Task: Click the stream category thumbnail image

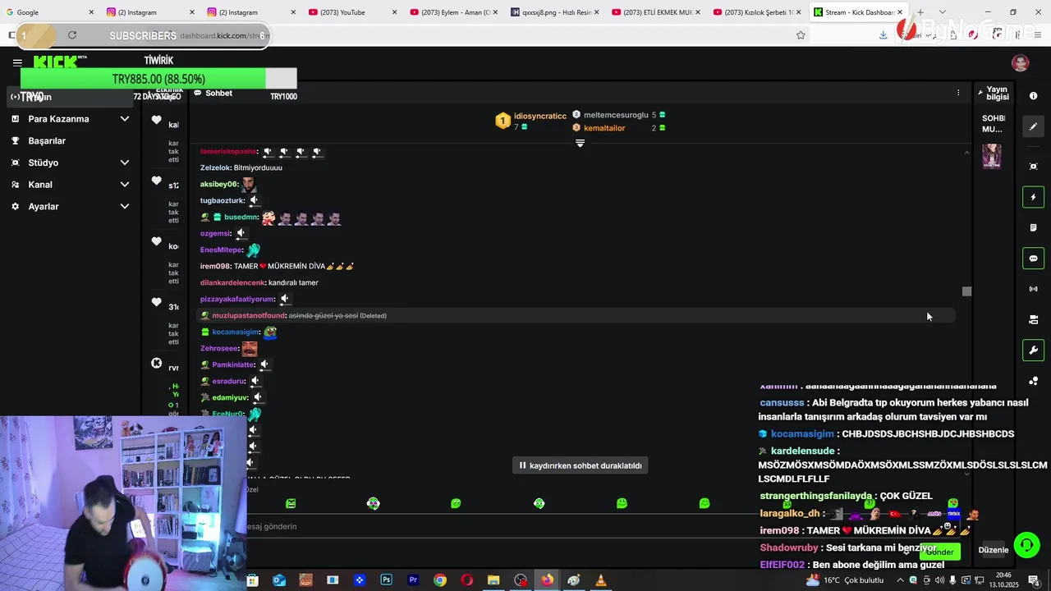Action: point(992,156)
